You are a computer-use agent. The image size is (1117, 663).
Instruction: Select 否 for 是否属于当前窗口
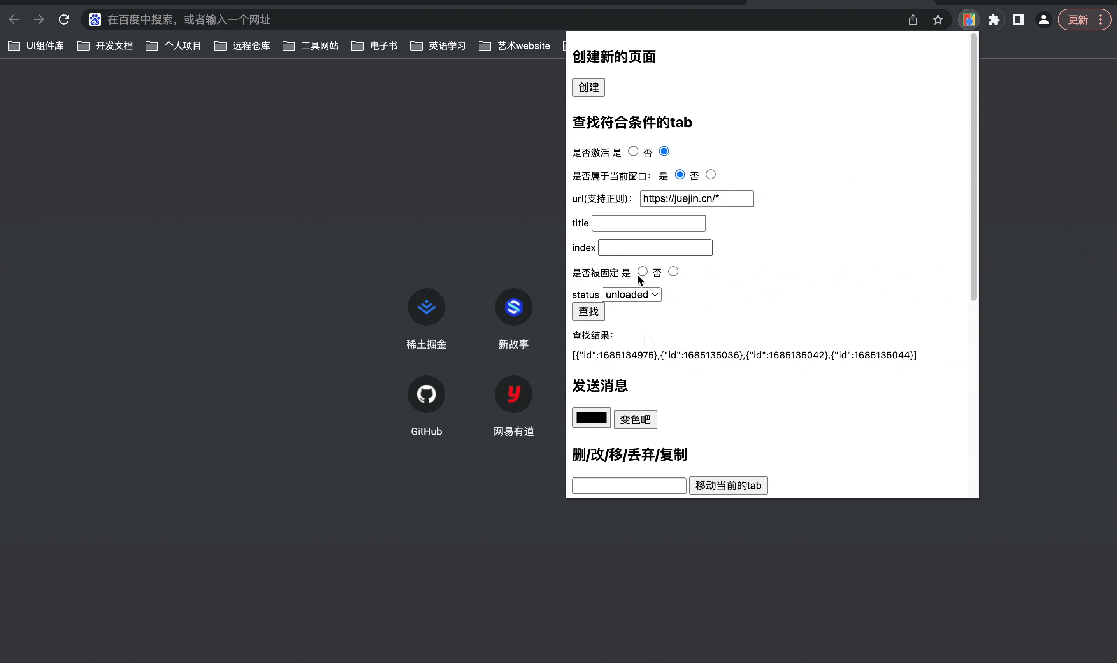pos(710,174)
